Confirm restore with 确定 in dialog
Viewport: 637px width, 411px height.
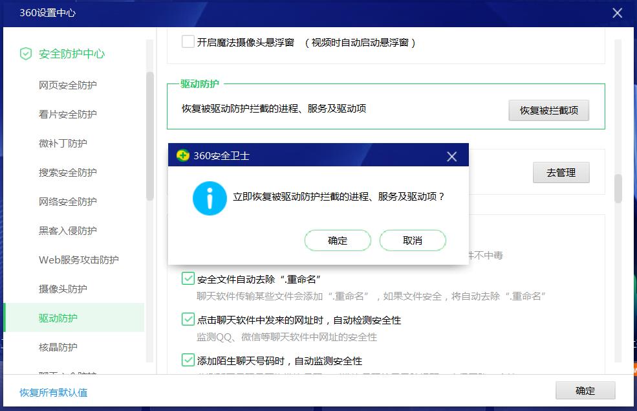pos(338,240)
